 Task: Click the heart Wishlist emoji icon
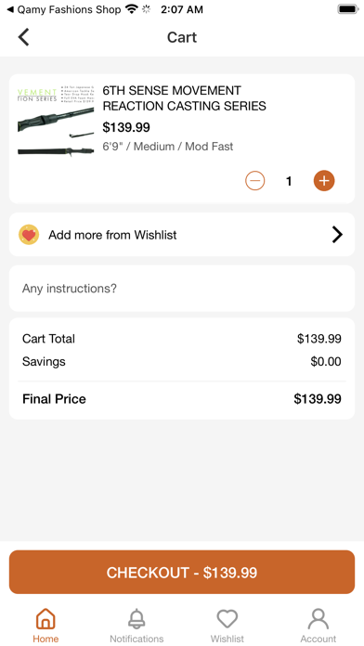click(29, 235)
